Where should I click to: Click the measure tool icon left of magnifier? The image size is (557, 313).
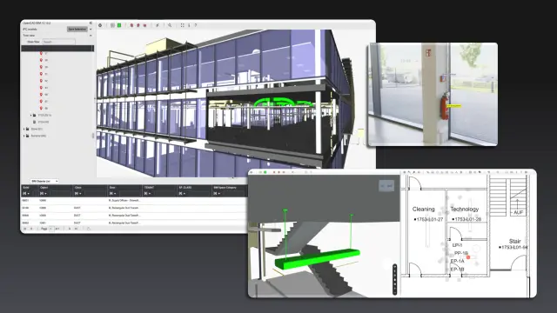158,25
